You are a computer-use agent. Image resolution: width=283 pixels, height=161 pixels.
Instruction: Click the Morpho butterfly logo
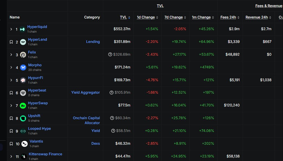pos(23,68)
